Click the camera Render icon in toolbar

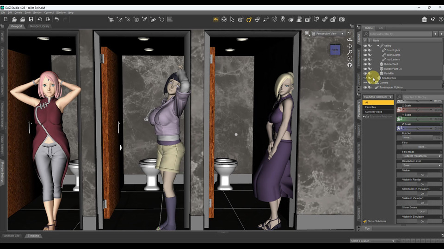click(x=342, y=19)
